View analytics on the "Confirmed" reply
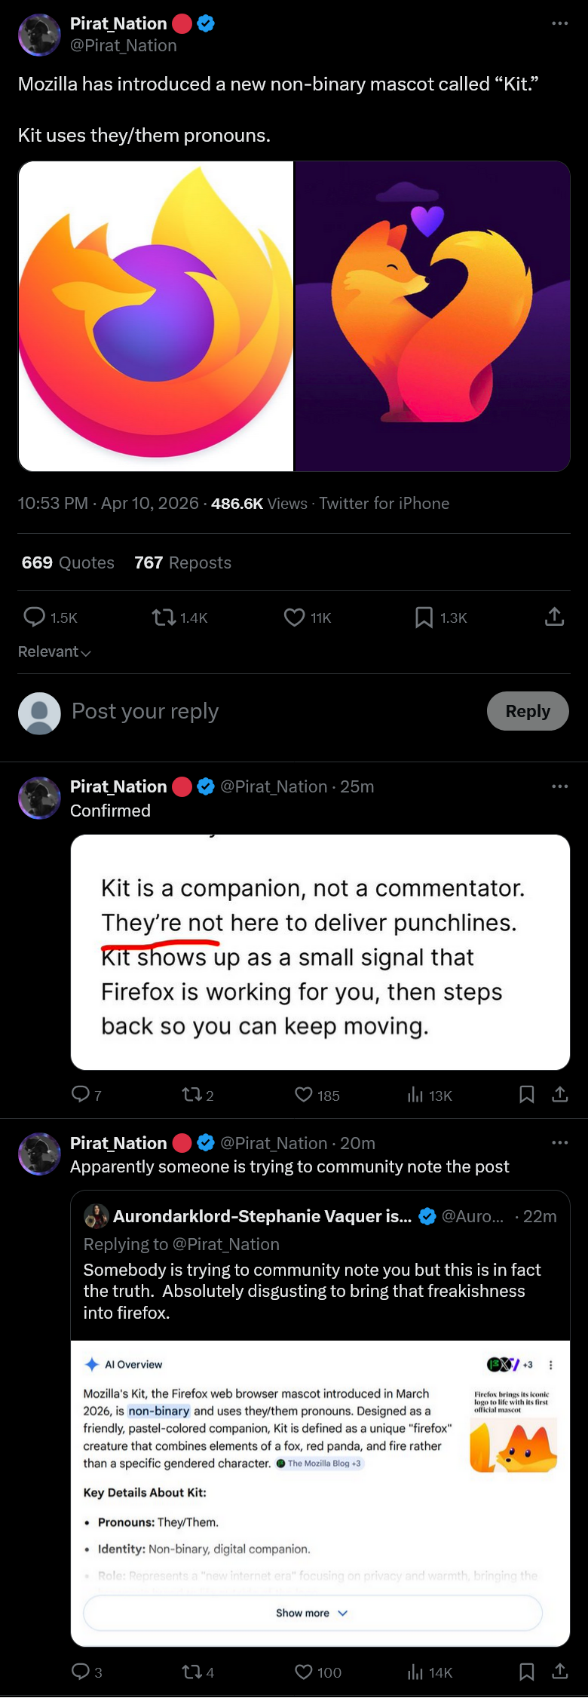 (415, 1095)
